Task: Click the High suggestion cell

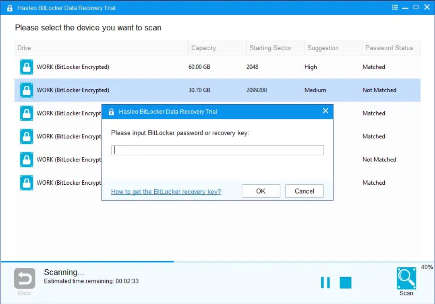Action: point(311,67)
